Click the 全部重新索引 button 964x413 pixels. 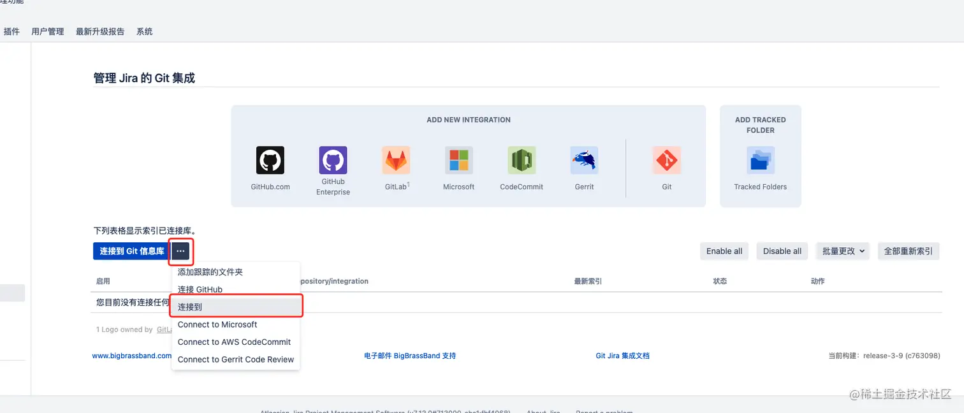pos(909,251)
